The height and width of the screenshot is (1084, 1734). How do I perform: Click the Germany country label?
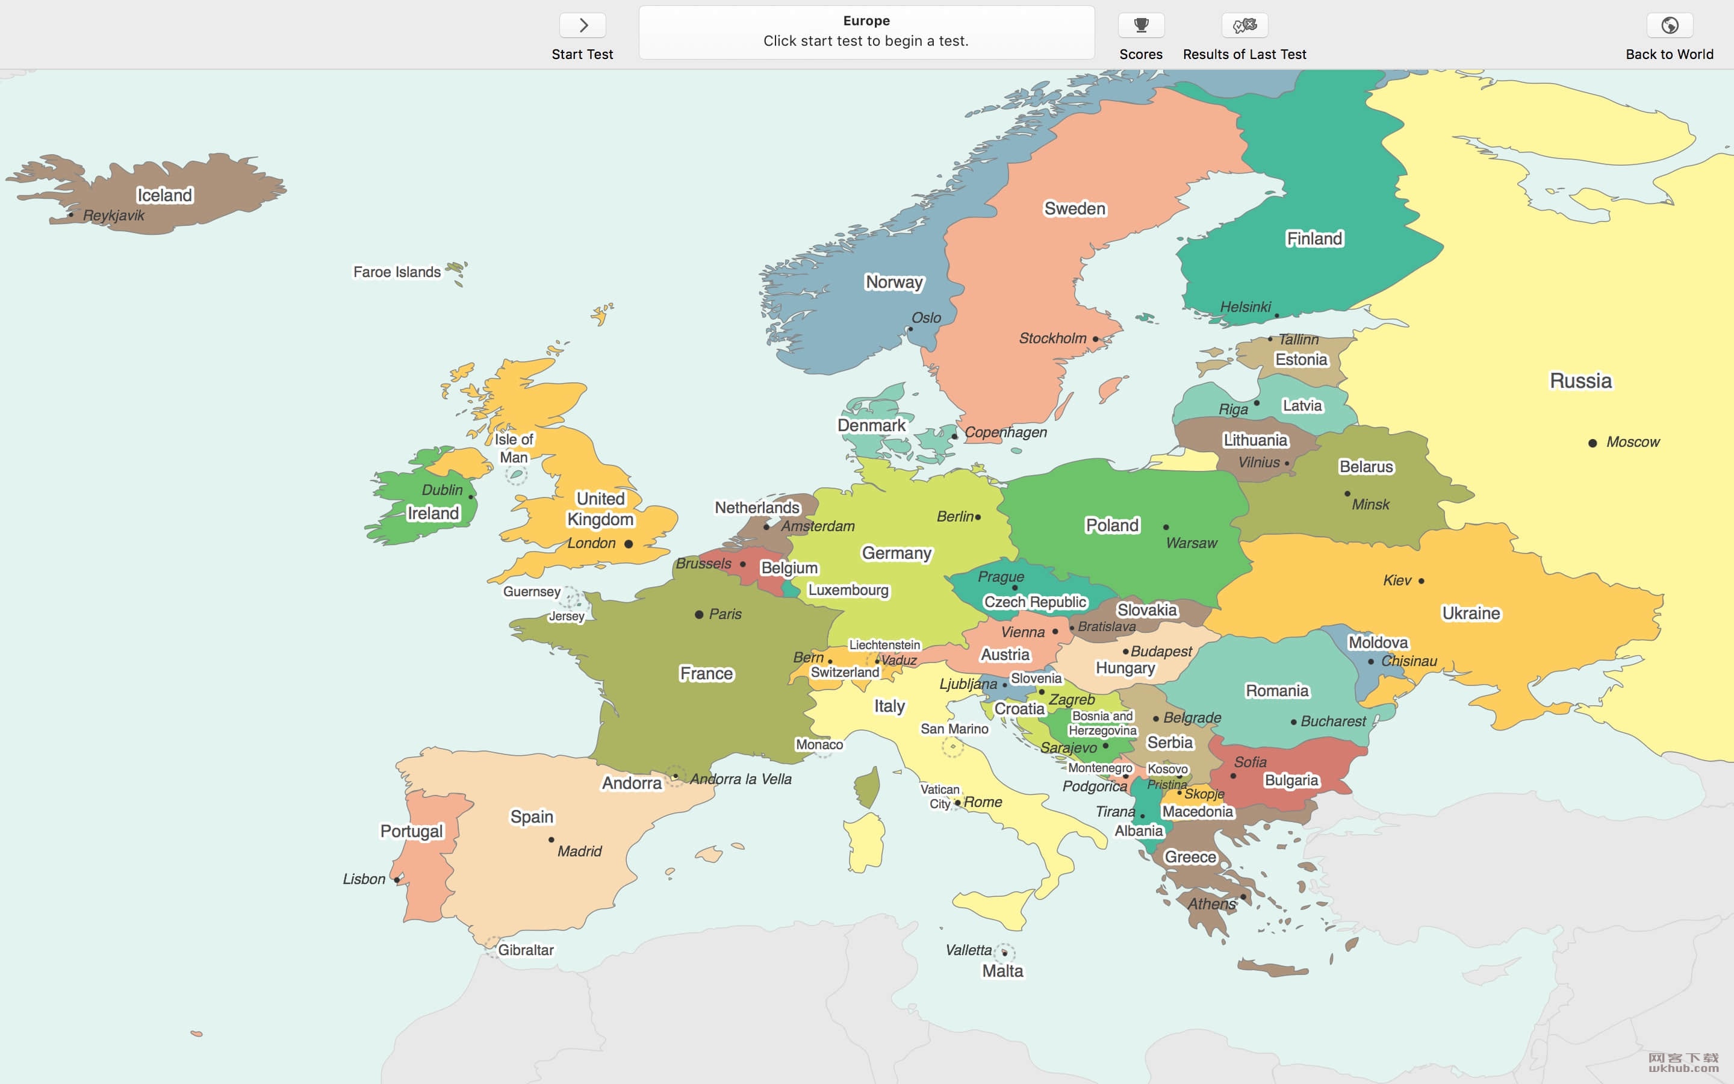pyautogui.click(x=897, y=553)
